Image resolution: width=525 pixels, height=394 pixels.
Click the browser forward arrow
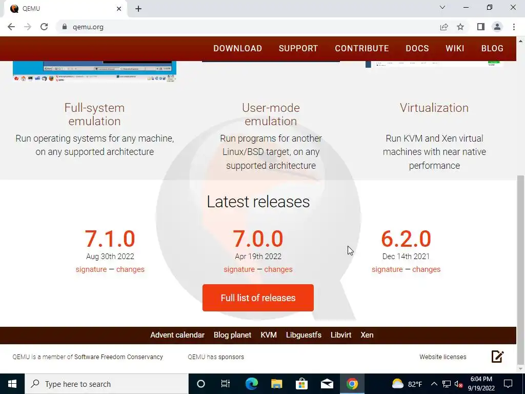tap(28, 27)
